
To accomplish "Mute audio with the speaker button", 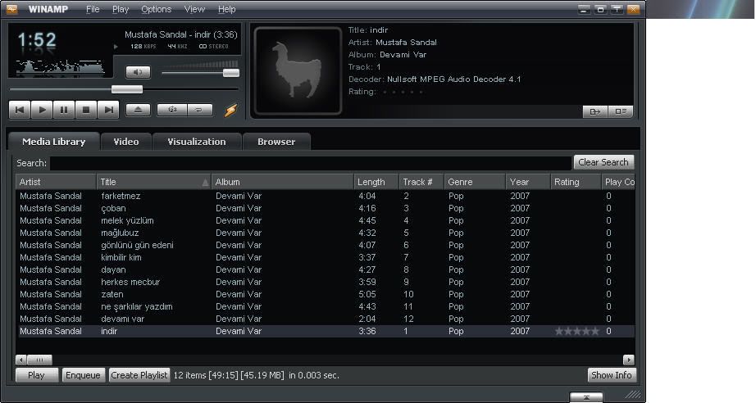I will click(x=138, y=72).
